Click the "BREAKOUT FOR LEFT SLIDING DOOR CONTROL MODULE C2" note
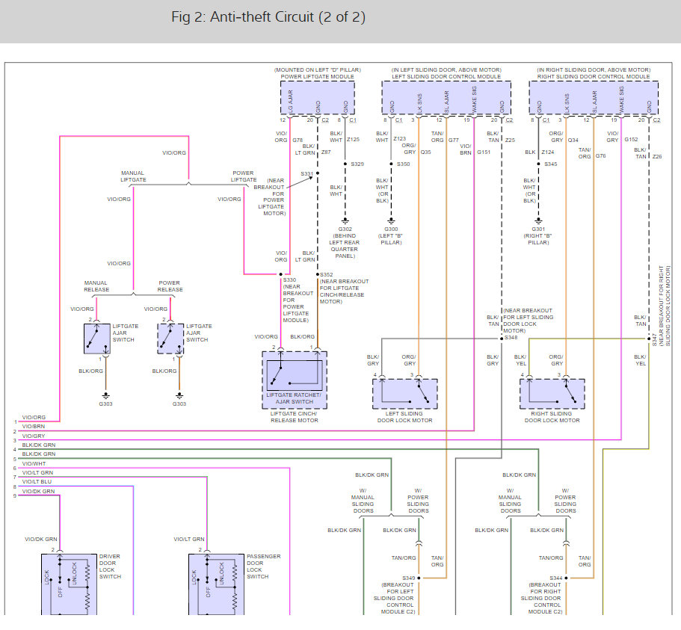Viewport: 681px width, 630px height. coord(395,599)
